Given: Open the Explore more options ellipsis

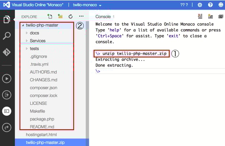Looking at the screenshot, I should coord(81,16).
